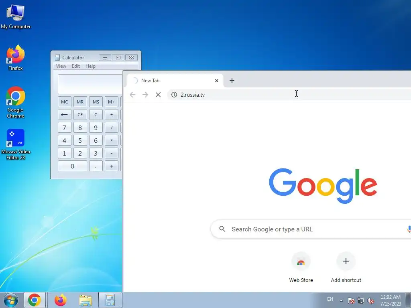Click MR memory recall in Calculator
Screen dimensions: 411x308
pyautogui.click(x=80, y=102)
